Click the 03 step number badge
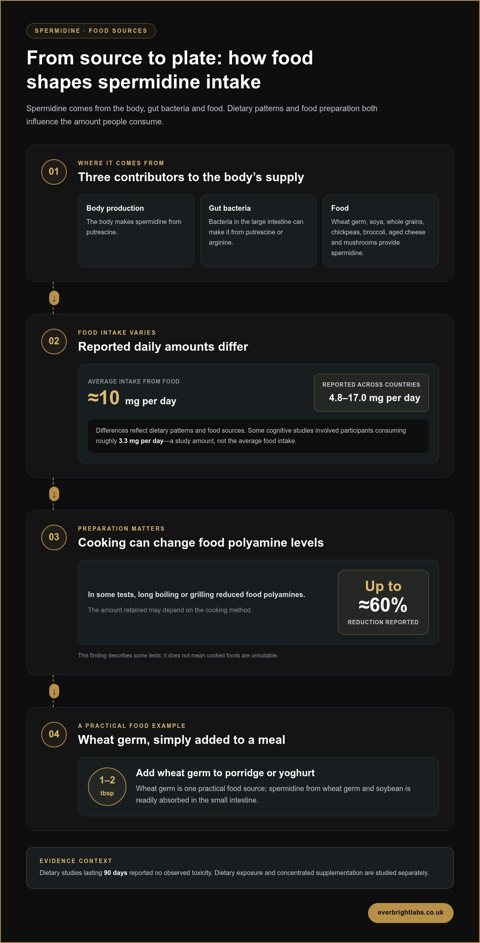 click(54, 537)
